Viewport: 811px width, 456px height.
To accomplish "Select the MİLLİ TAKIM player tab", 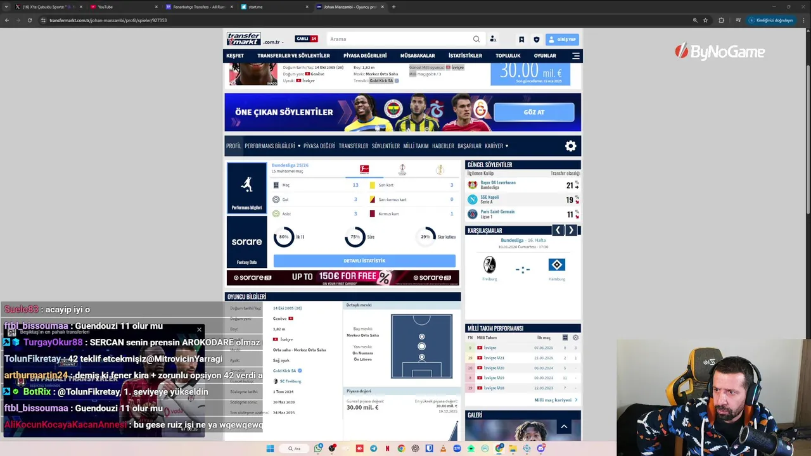I will [416, 146].
